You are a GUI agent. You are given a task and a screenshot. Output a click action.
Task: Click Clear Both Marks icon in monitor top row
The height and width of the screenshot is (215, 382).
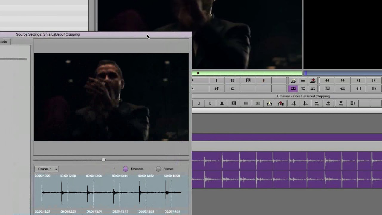(x=248, y=81)
